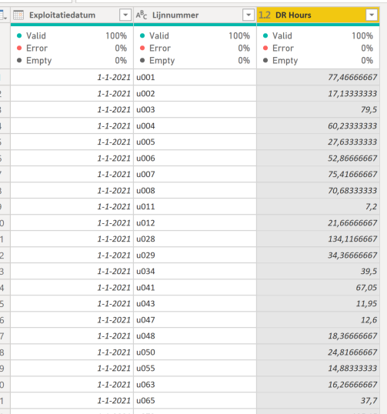The width and height of the screenshot is (387, 414).
Task: Select DR Hours value 77,46666667
Action: 318,78
